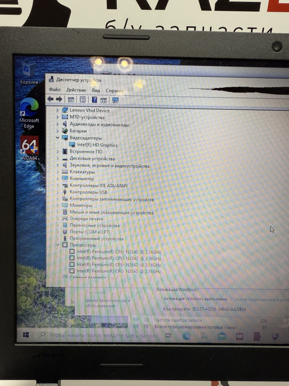Click Условия лицензионного соглашения link
Screen dimensions: 289x386
[x=260, y=299]
